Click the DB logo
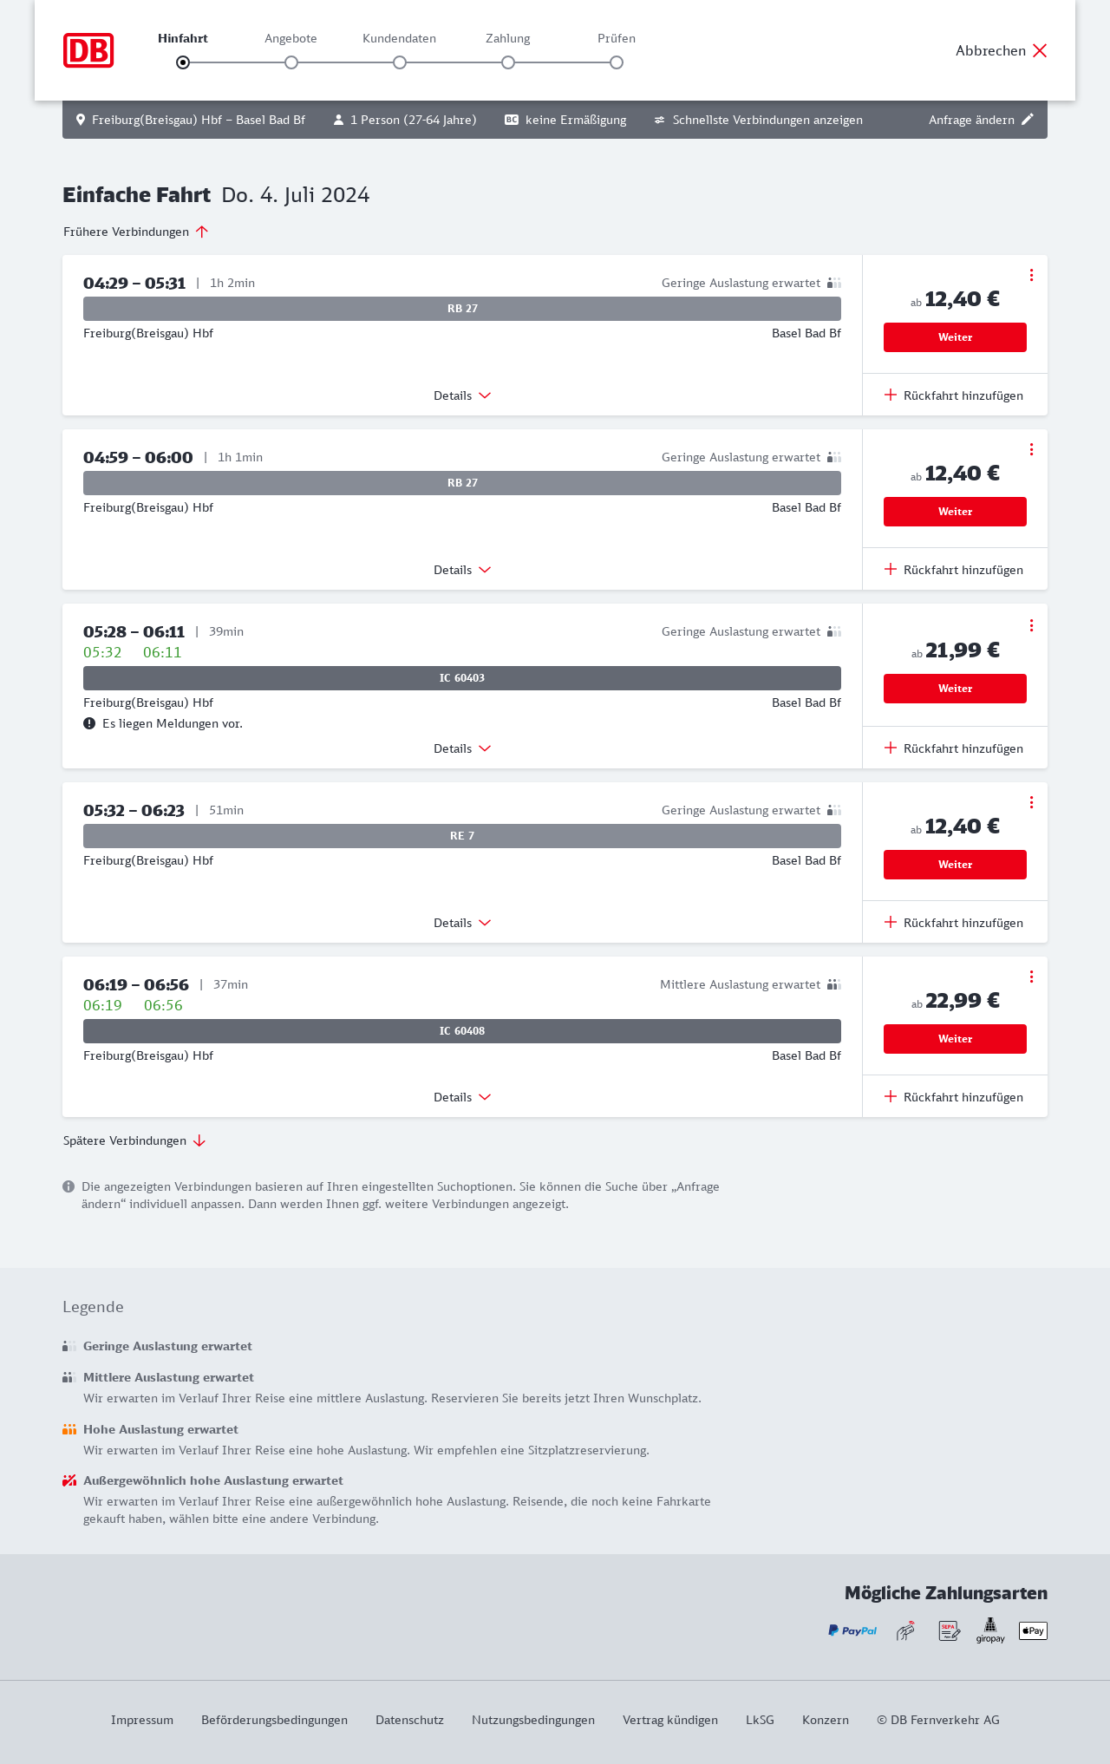The height and width of the screenshot is (1764, 1110). 88,50
